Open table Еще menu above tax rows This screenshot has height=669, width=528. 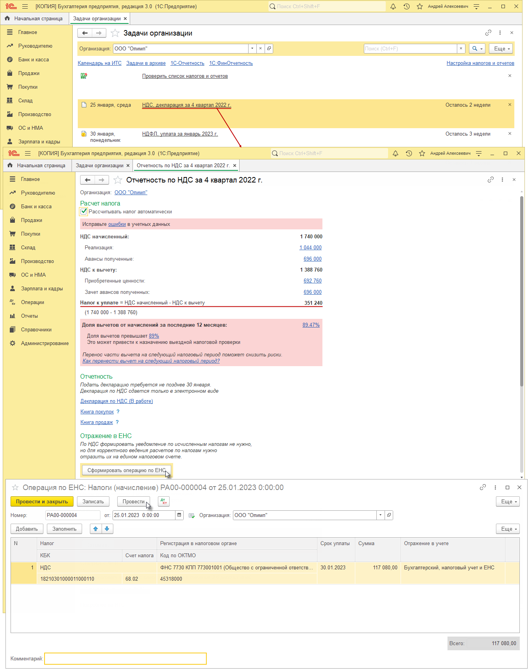[508, 529]
